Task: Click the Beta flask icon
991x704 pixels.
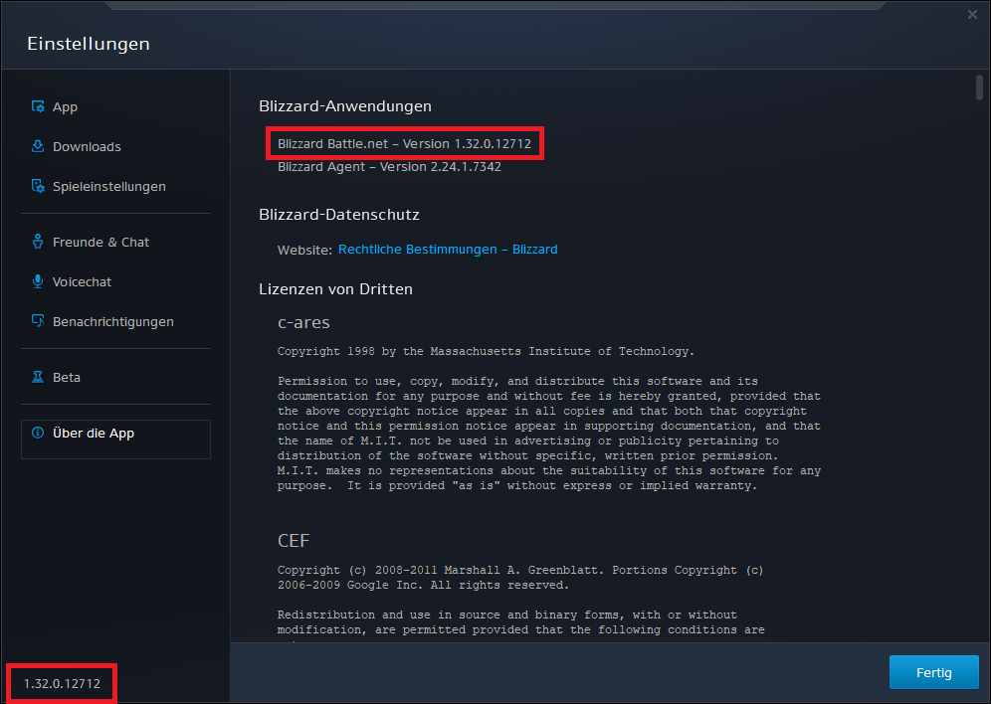Action: tap(38, 377)
